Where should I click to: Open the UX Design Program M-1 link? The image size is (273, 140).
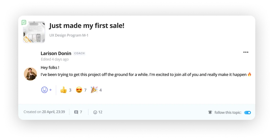pos(69,35)
